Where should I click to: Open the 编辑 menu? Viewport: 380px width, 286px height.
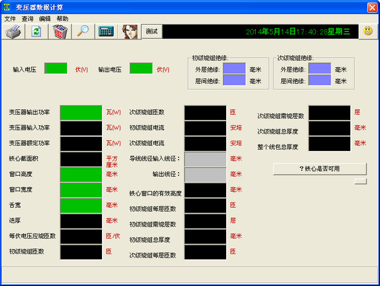tap(45, 19)
